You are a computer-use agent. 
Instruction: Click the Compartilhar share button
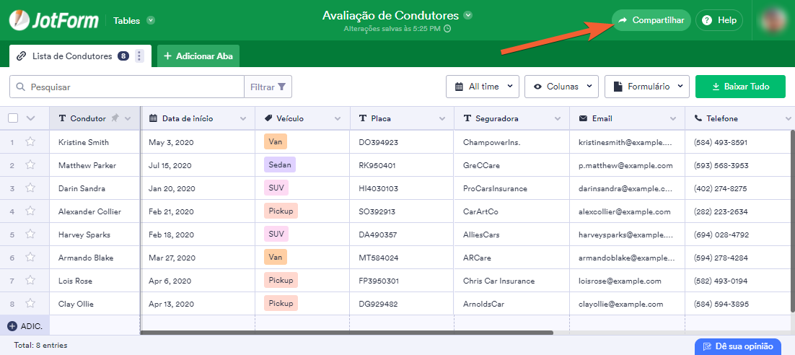(x=651, y=20)
